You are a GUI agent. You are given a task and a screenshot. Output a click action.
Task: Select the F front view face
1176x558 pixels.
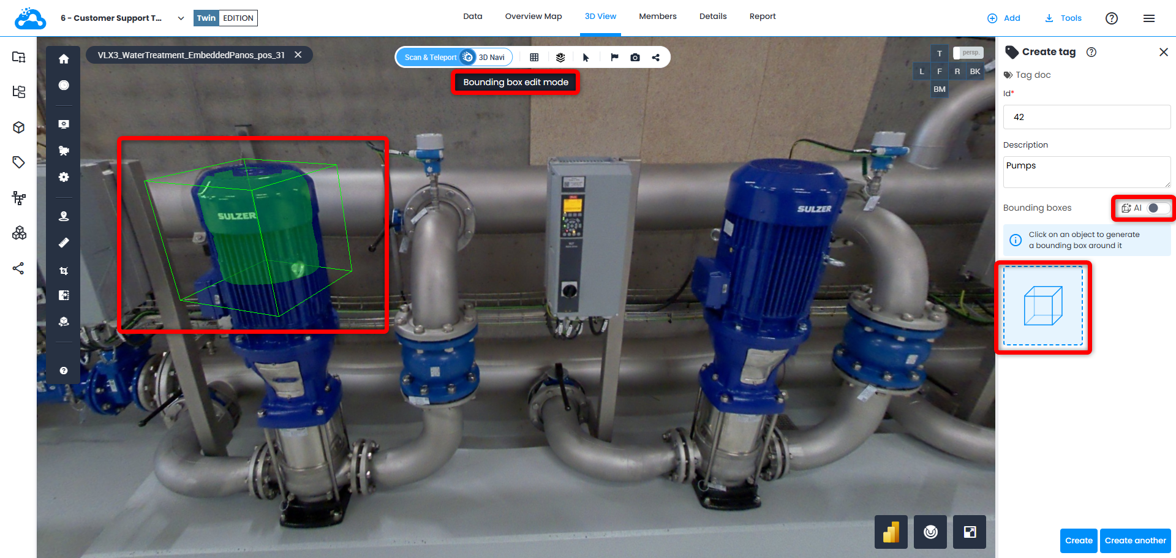[x=940, y=71]
